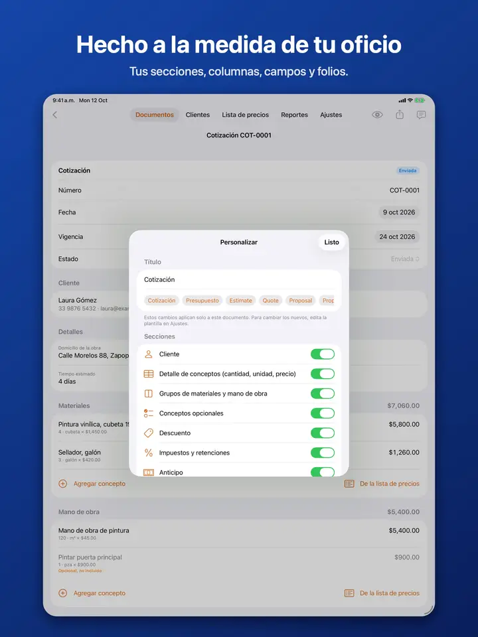Go back using the back chevron
This screenshot has width=478, height=637.
pos(55,115)
